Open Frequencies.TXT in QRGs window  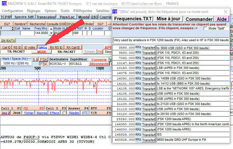click(x=133, y=19)
